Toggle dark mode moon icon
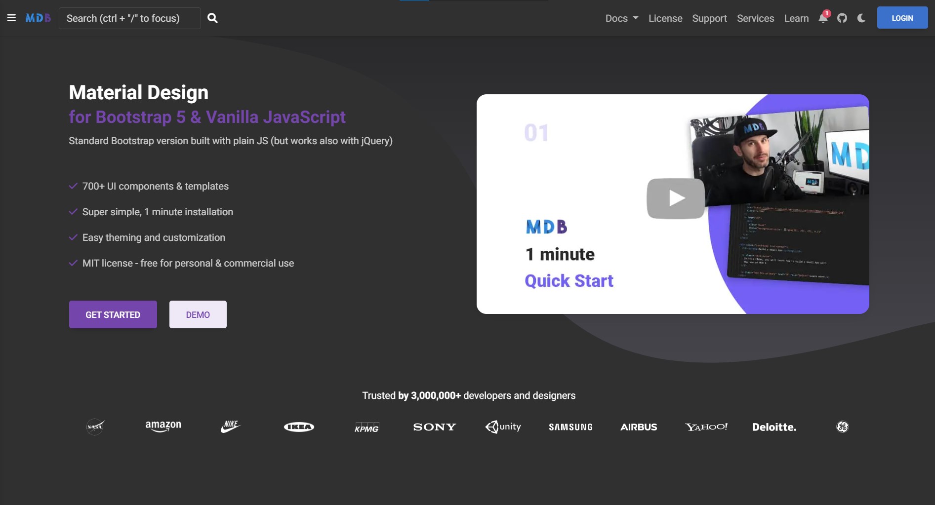The image size is (935, 505). coord(861,18)
